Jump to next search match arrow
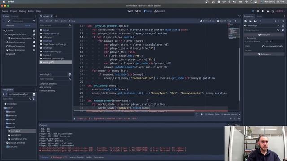The image size is (287, 161). tap(202, 114)
